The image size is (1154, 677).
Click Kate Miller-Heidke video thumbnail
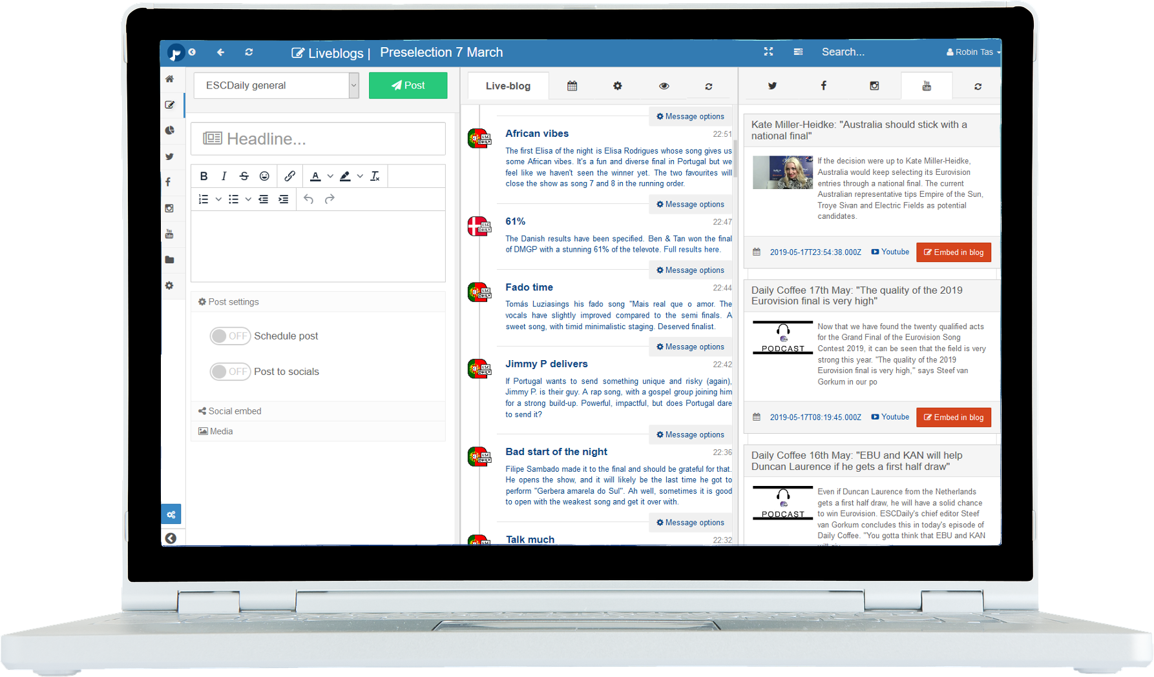coord(782,172)
